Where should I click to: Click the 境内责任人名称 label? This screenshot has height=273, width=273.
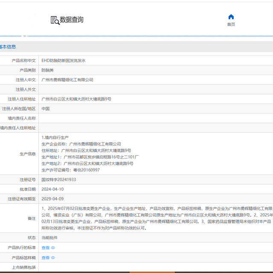(22, 119)
